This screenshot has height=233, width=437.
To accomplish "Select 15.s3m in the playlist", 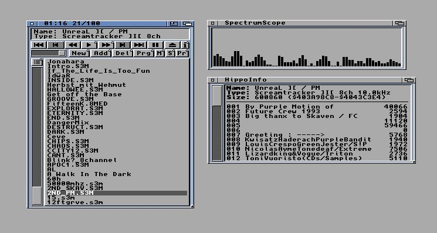I will 117,197.
